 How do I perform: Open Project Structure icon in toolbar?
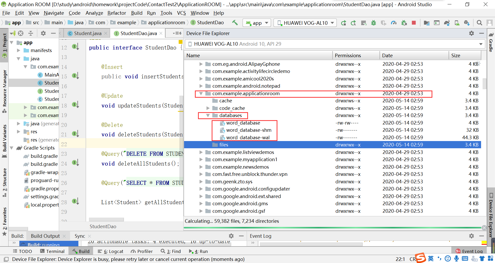pos(427,23)
